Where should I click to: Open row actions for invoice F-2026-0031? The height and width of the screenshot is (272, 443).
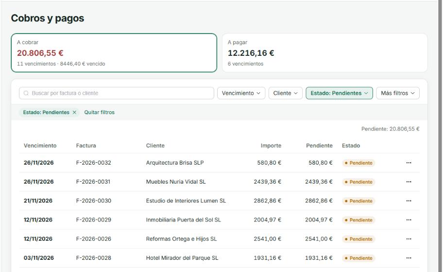pos(409,182)
